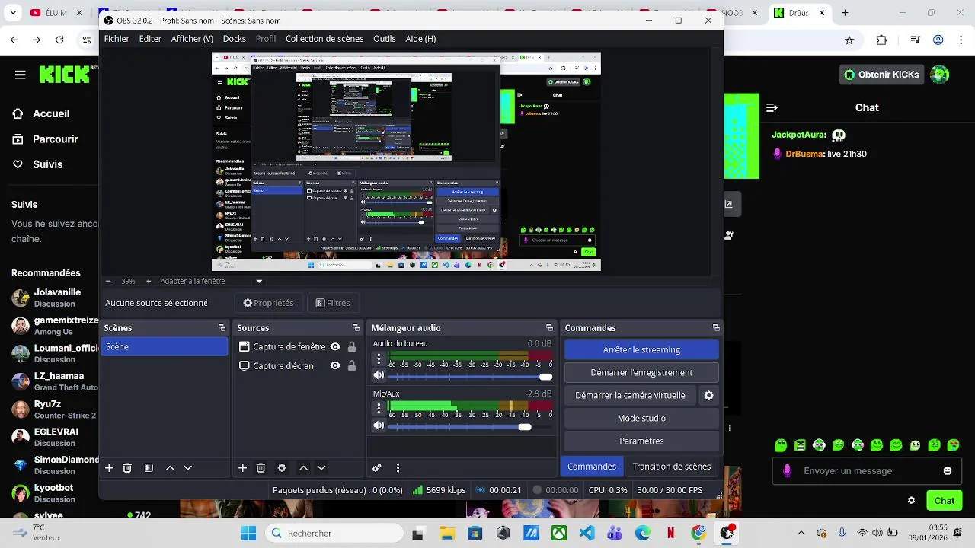This screenshot has height=548, width=975.
Task: Open Kick hamburger sidebar menu
Action: [x=21, y=75]
